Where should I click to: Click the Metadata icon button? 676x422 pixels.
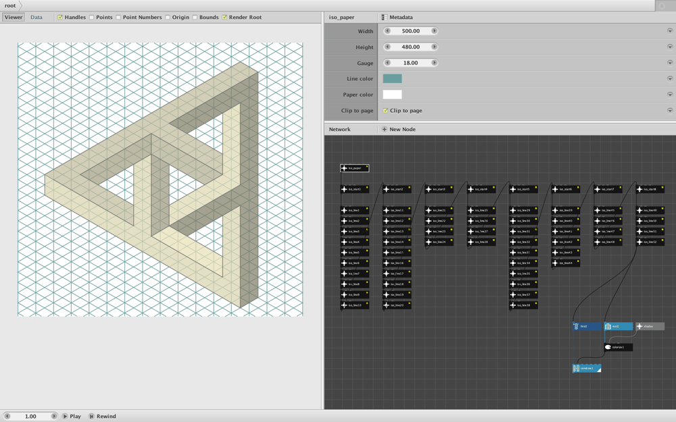385,18
